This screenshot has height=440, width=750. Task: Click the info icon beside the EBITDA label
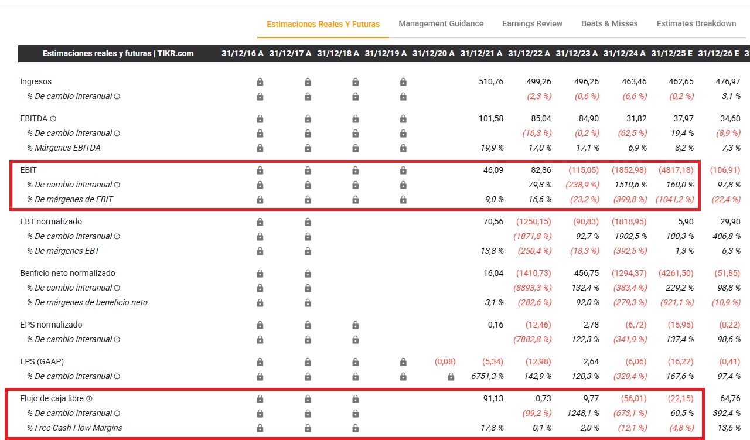53,119
